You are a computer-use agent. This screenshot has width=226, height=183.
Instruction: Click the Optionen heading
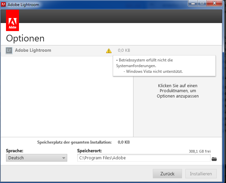pos(25,38)
